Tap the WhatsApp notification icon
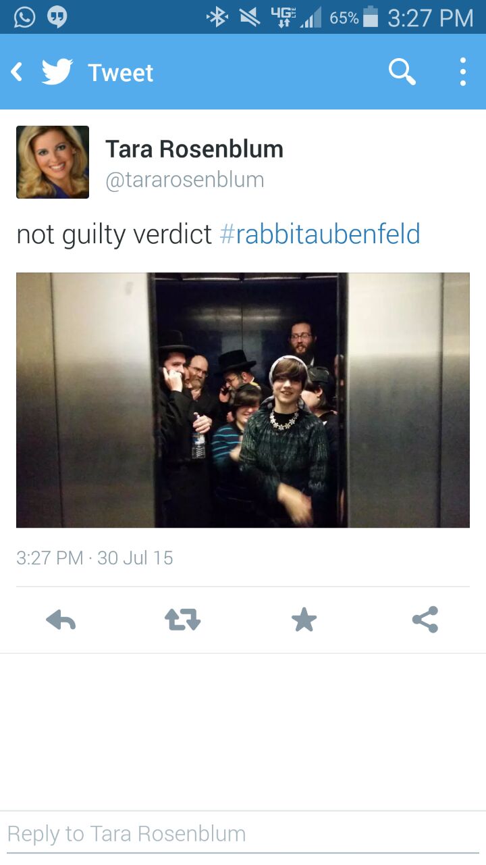486x865 pixels. [24, 18]
